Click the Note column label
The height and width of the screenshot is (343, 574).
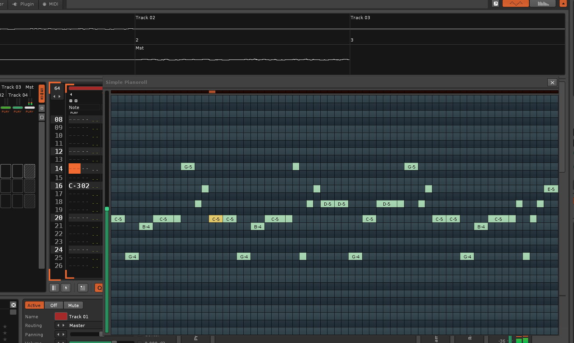(x=74, y=107)
